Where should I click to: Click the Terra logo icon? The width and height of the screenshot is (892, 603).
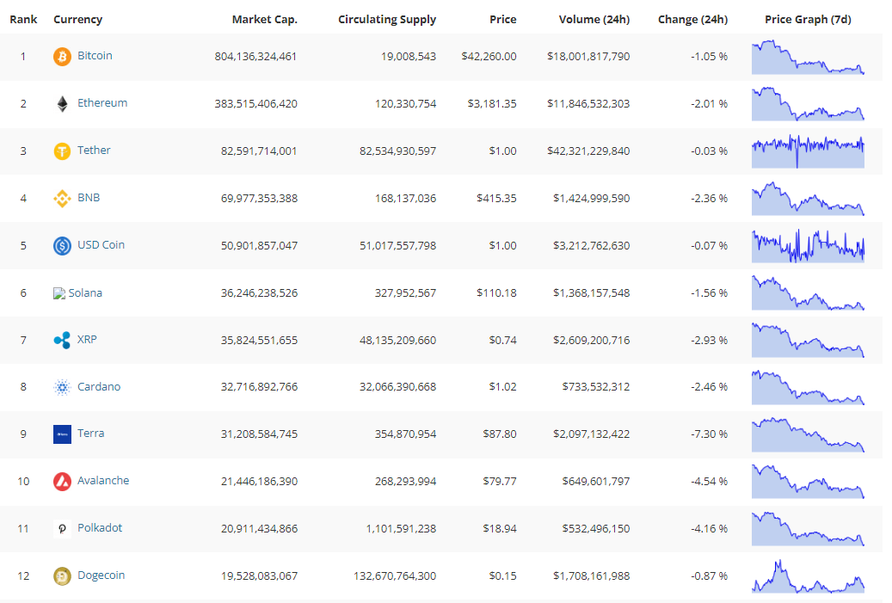pyautogui.click(x=62, y=434)
